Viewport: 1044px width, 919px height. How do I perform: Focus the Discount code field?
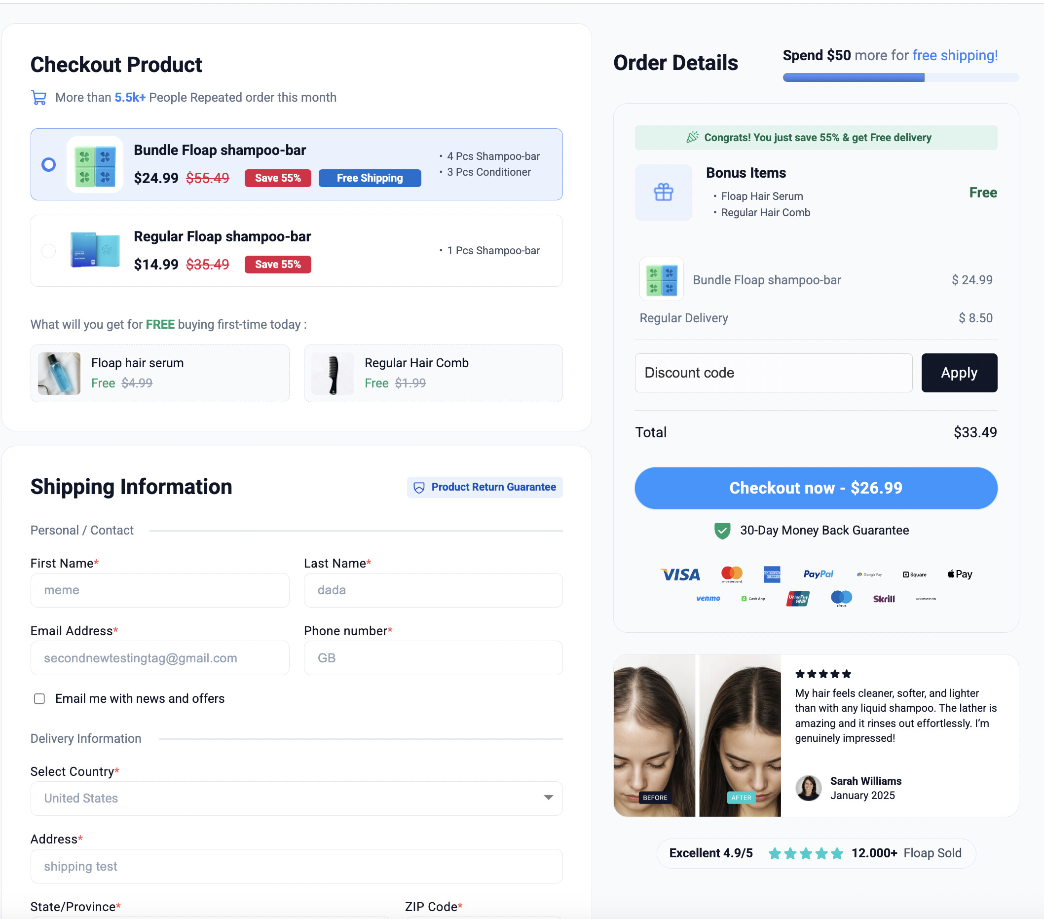[773, 373]
